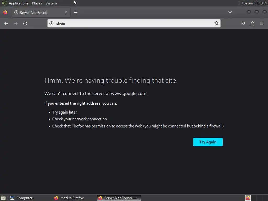Close the Server Not Found tab

coord(66,12)
